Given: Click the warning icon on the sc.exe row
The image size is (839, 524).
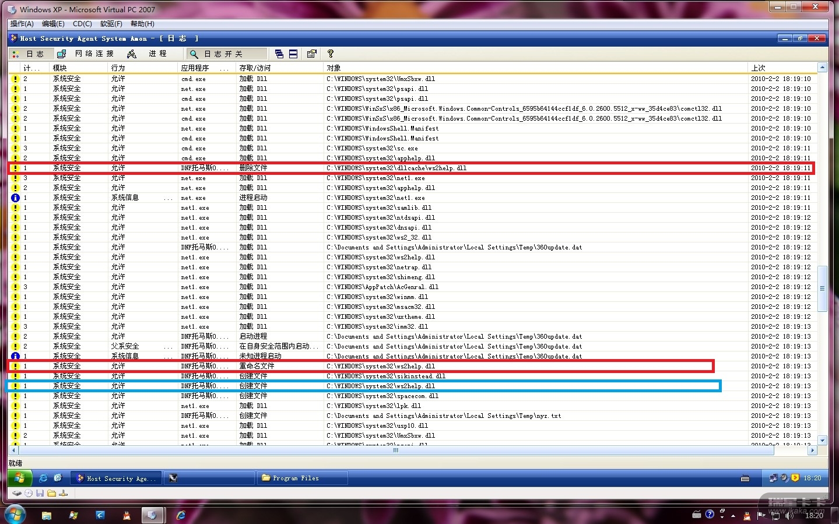Looking at the screenshot, I should [x=15, y=148].
